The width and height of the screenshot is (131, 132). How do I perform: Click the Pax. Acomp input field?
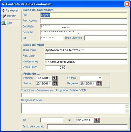(84, 21)
